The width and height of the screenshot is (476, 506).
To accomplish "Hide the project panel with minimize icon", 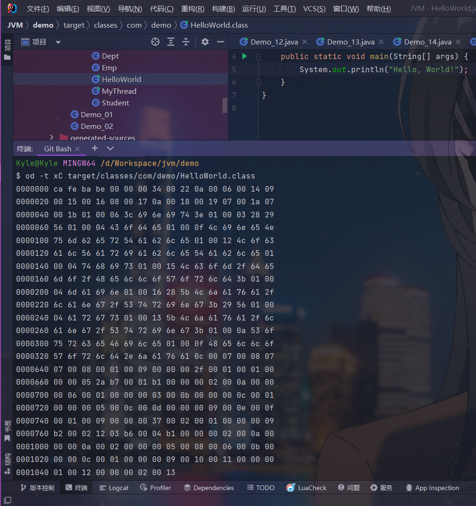I will coord(220,42).
